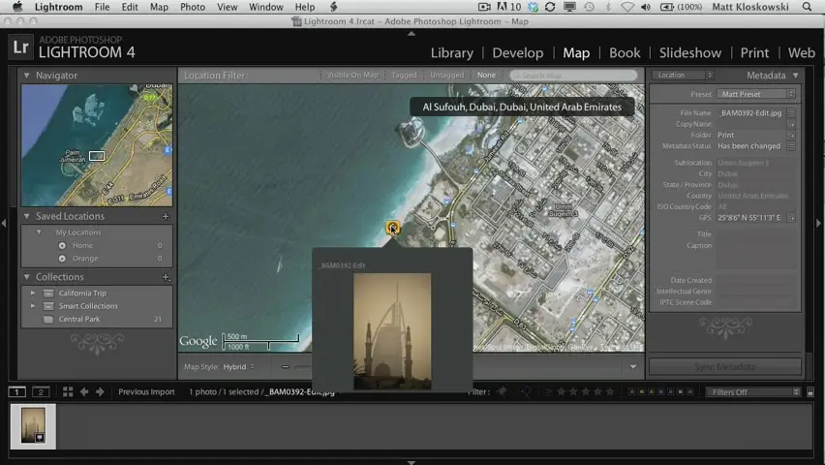Screen dimensions: 825x465
Task: Collapse the Collections panel
Action: click(26, 276)
